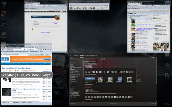Viewport: 172px width, 107px height.
Task: Go to the STORE tab in Steam
Action: 76,55
